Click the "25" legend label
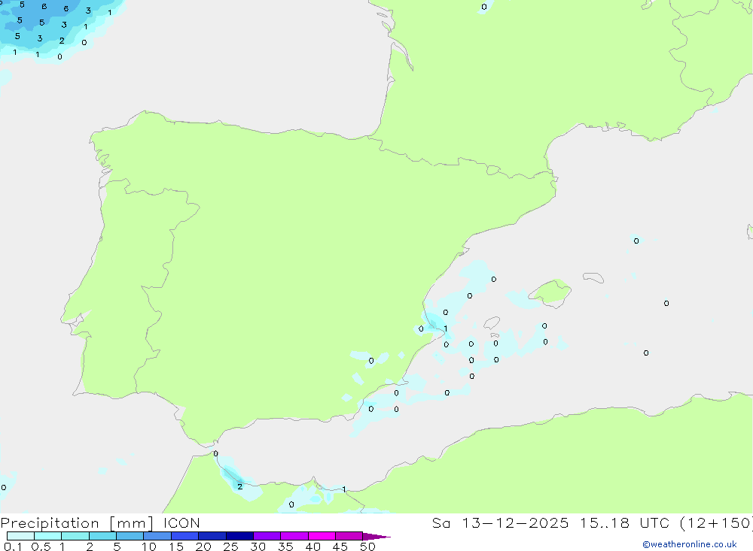Image resolution: width=753 pixels, height=551 pixels. pos(230,546)
